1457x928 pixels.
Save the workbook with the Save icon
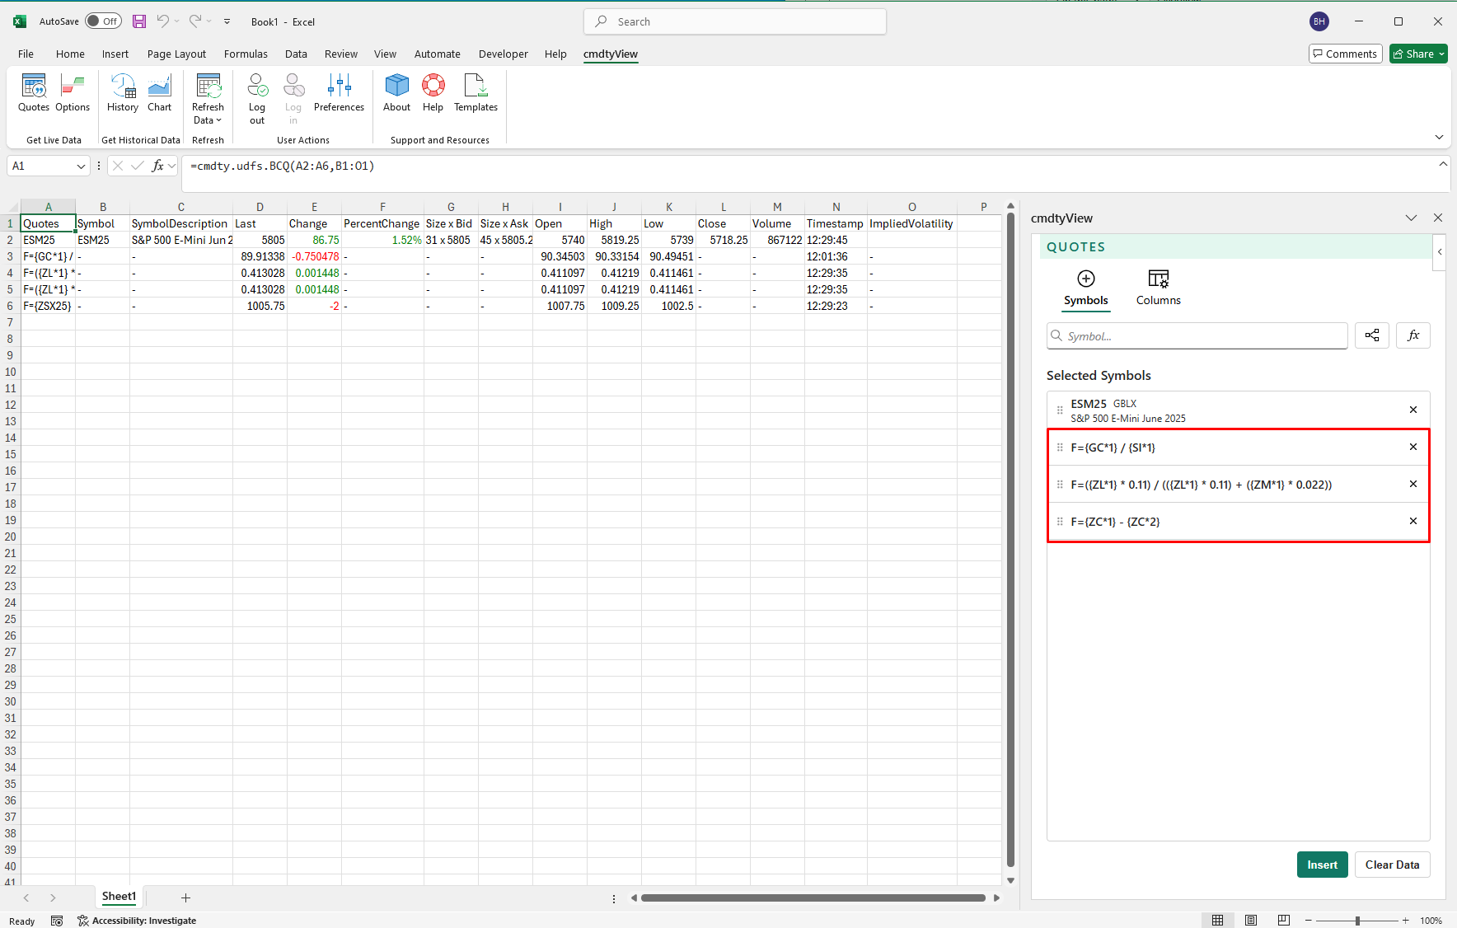coord(139,21)
